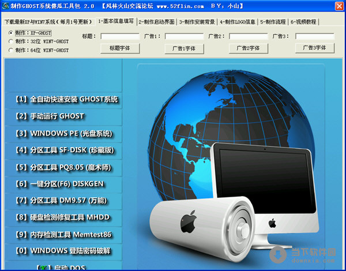Screen dimensions: 346x271
Task: Click the 广告1字体 button
Action: point(185,48)
